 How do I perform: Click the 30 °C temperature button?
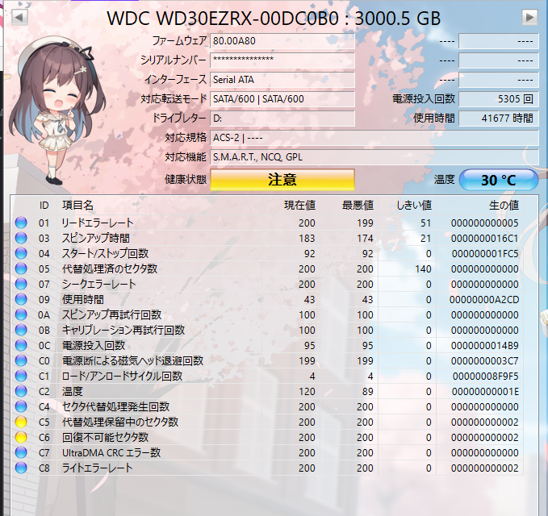point(499,180)
